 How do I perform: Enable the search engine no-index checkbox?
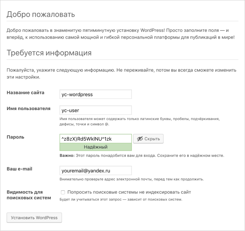click(63, 192)
